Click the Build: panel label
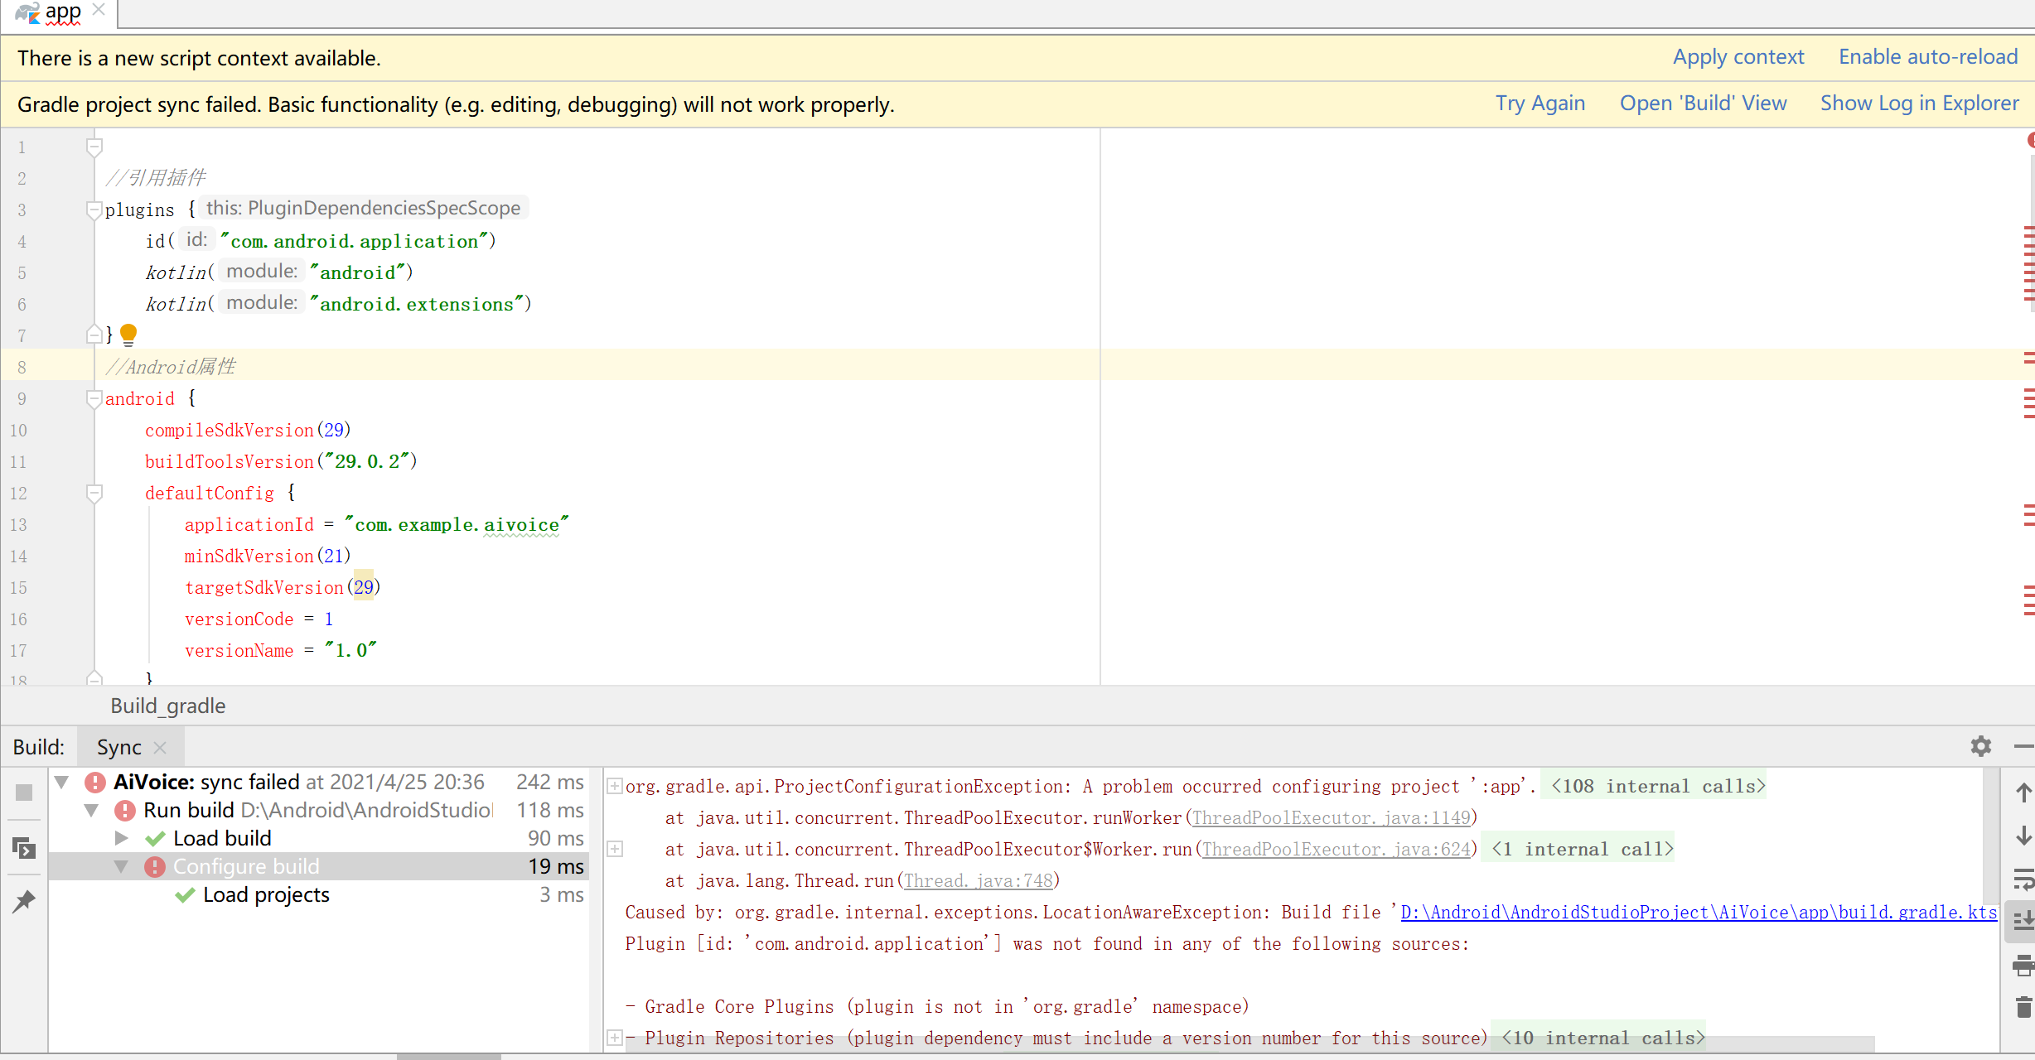The image size is (2035, 1060). point(39,747)
